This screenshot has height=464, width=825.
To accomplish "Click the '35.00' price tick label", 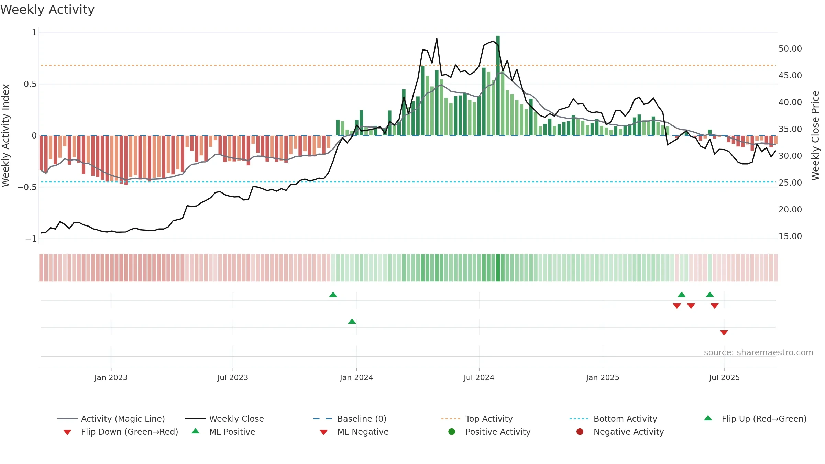I will 790,129.
